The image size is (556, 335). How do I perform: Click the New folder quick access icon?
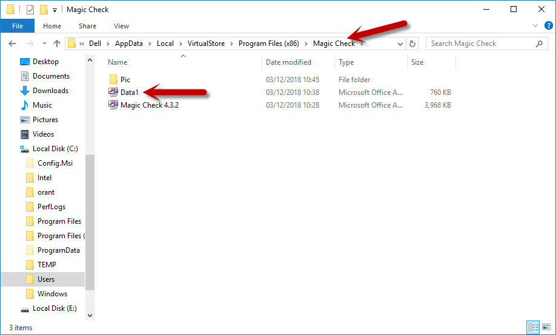coord(44,10)
